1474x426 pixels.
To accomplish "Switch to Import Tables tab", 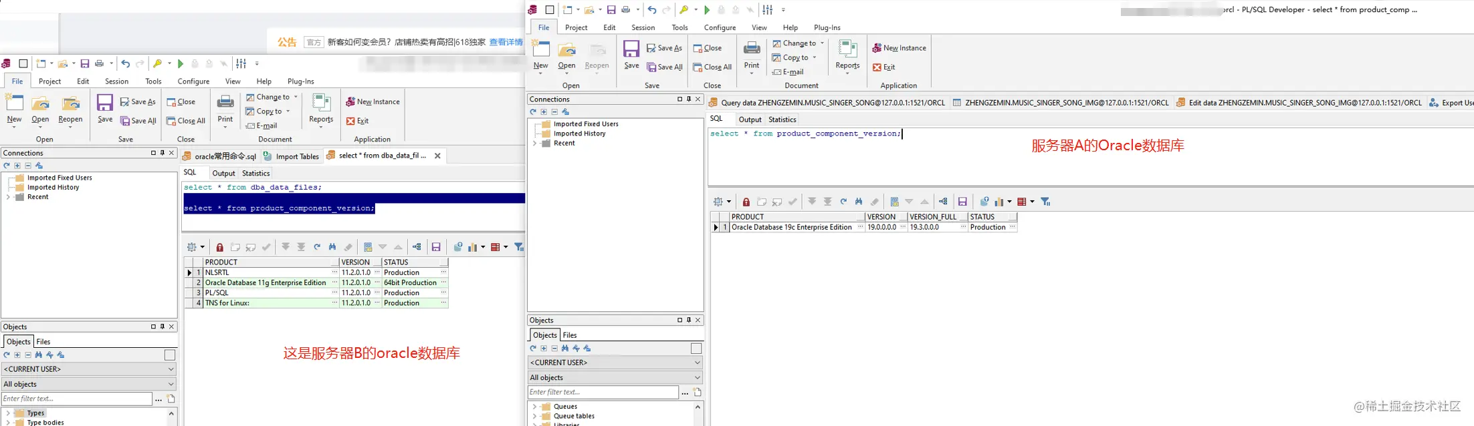I will pos(291,156).
